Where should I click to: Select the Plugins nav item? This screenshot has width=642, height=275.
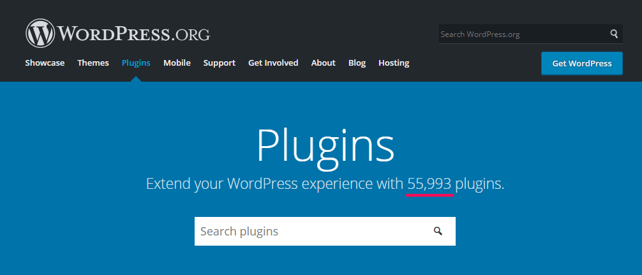136,63
